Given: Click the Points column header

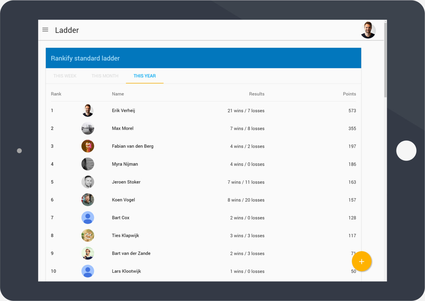Looking at the screenshot, I should [x=350, y=94].
